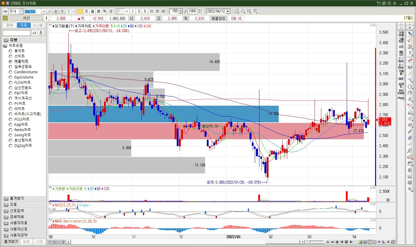Expand the 사용자지표 folder
The width and height of the screenshot is (416, 247).
point(24,223)
